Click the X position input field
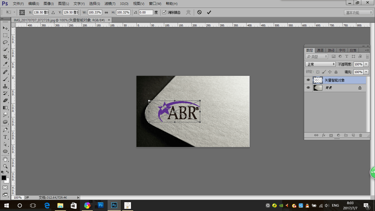Viewport: 375px width, 211px height. point(41,12)
